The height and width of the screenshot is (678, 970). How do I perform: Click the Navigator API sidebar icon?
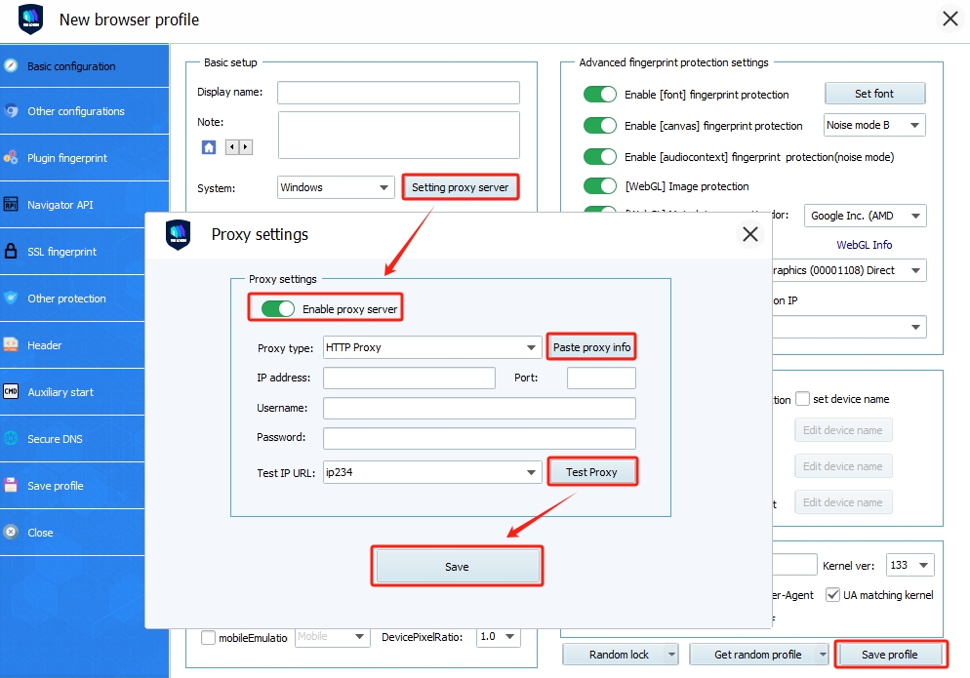11,205
